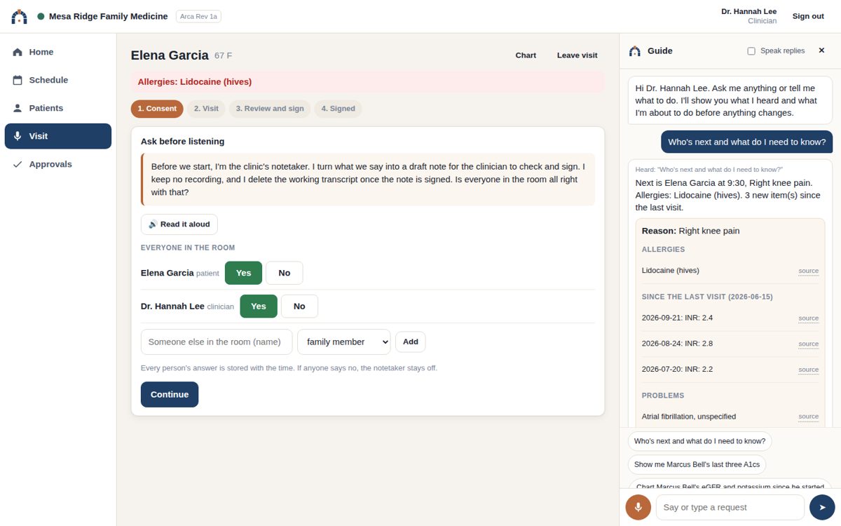Screen dimensions: 841x526
Task: Start voice input with the microphone button
Action: [638, 507]
